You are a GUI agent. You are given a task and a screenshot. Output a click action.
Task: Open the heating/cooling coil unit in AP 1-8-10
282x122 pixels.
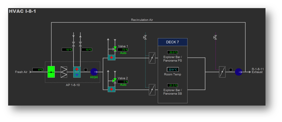(x=77, y=72)
